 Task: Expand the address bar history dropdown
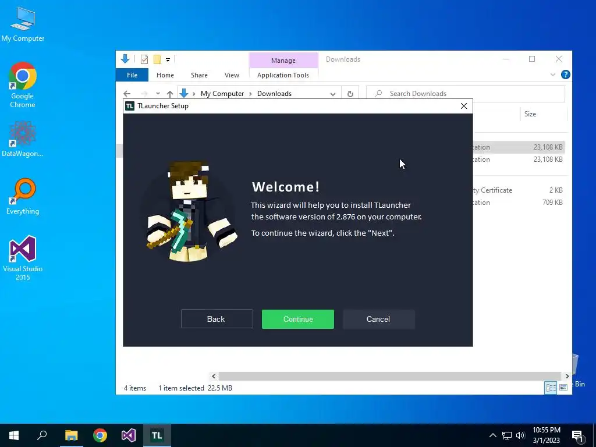click(x=333, y=94)
